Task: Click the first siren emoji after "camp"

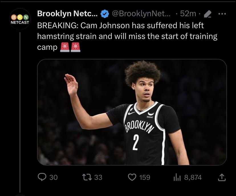Action: point(65,47)
